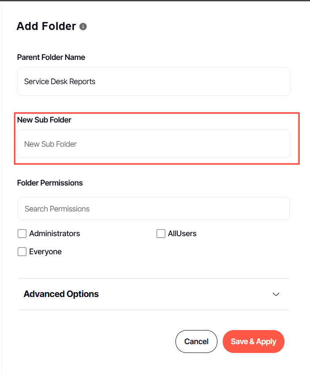Click the Cancel button
This screenshot has height=375, width=310.
coord(196,342)
